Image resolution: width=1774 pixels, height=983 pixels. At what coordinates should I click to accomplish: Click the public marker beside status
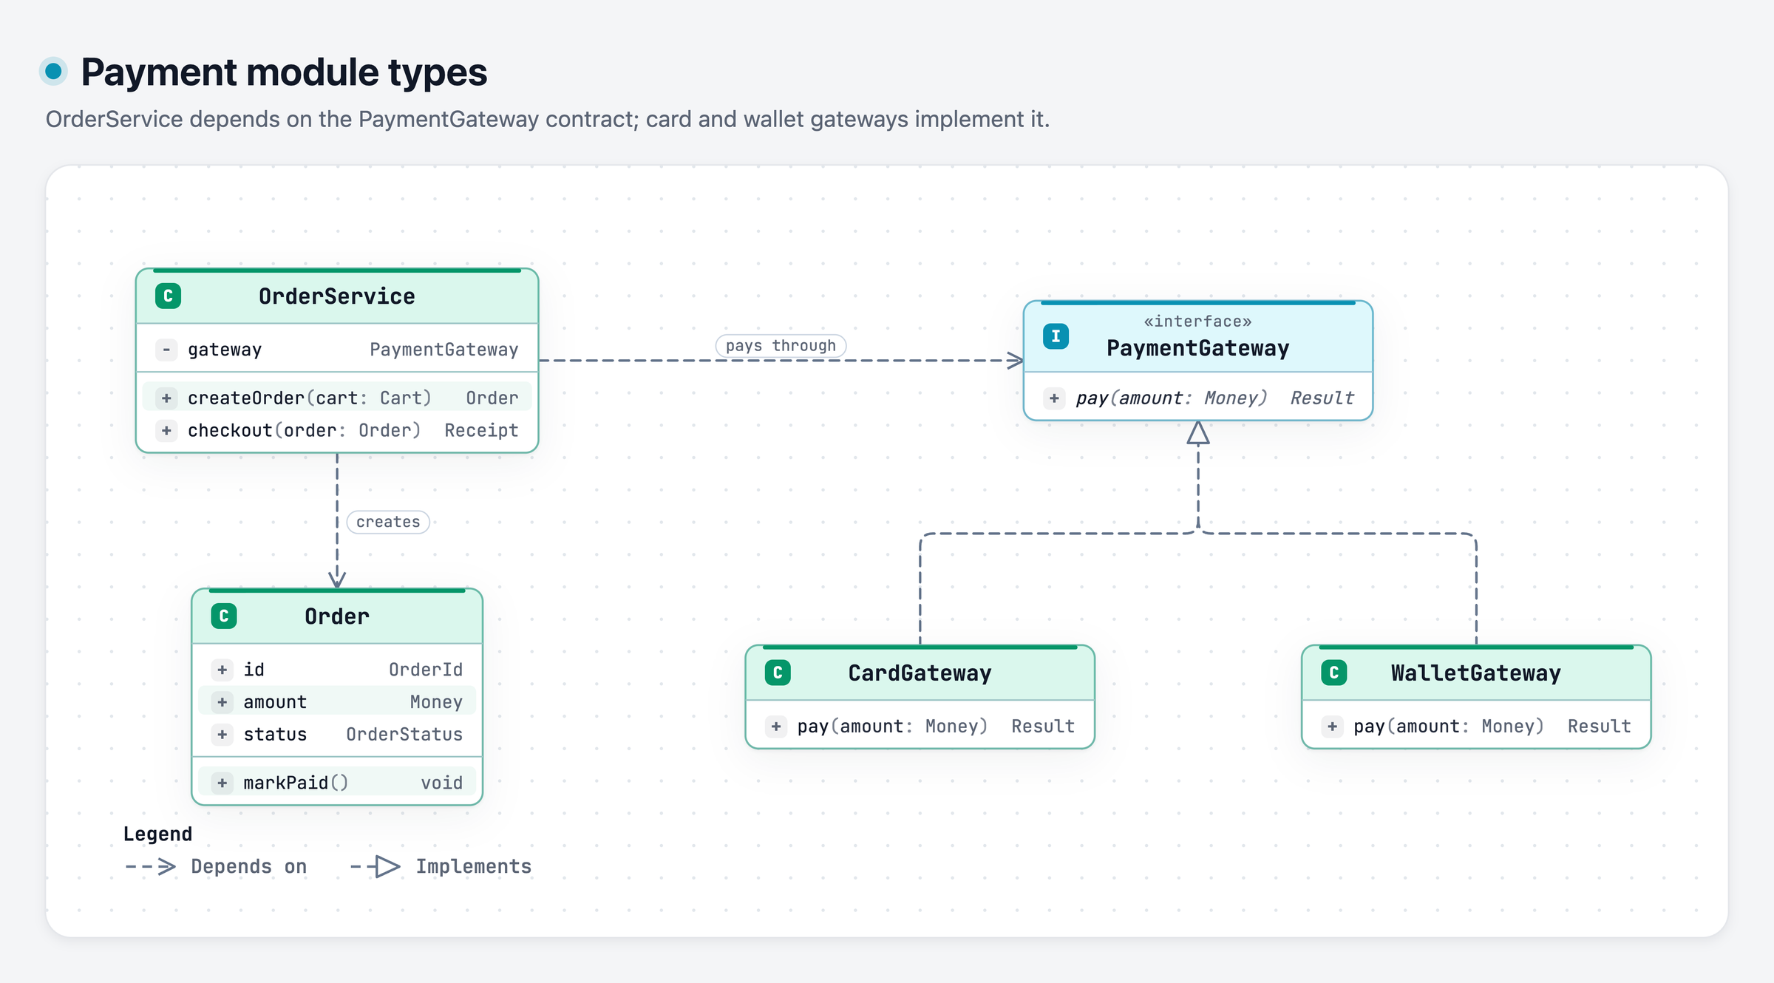[222, 735]
